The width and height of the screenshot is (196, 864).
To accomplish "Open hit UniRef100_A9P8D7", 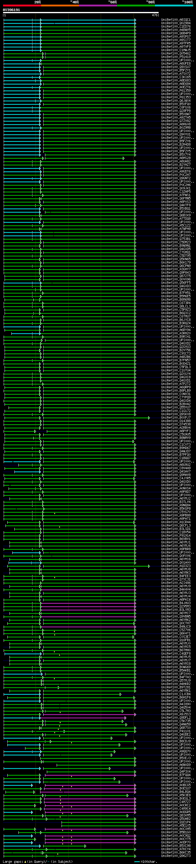I will [175, 492].
